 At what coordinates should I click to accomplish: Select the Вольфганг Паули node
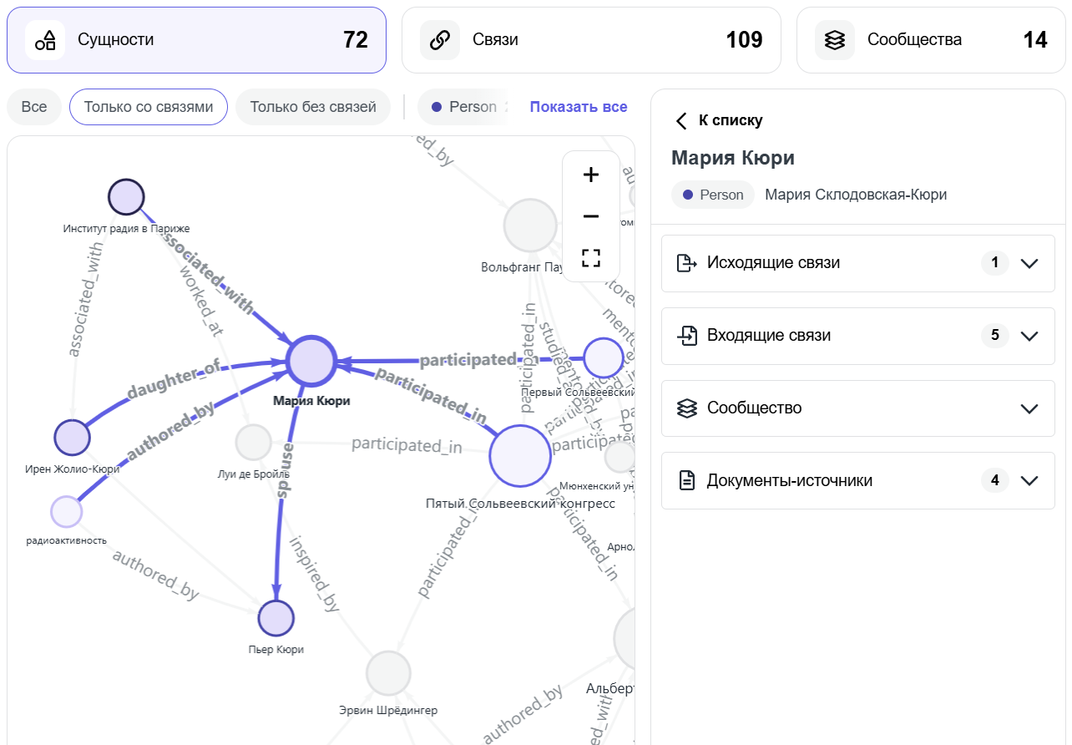click(530, 226)
